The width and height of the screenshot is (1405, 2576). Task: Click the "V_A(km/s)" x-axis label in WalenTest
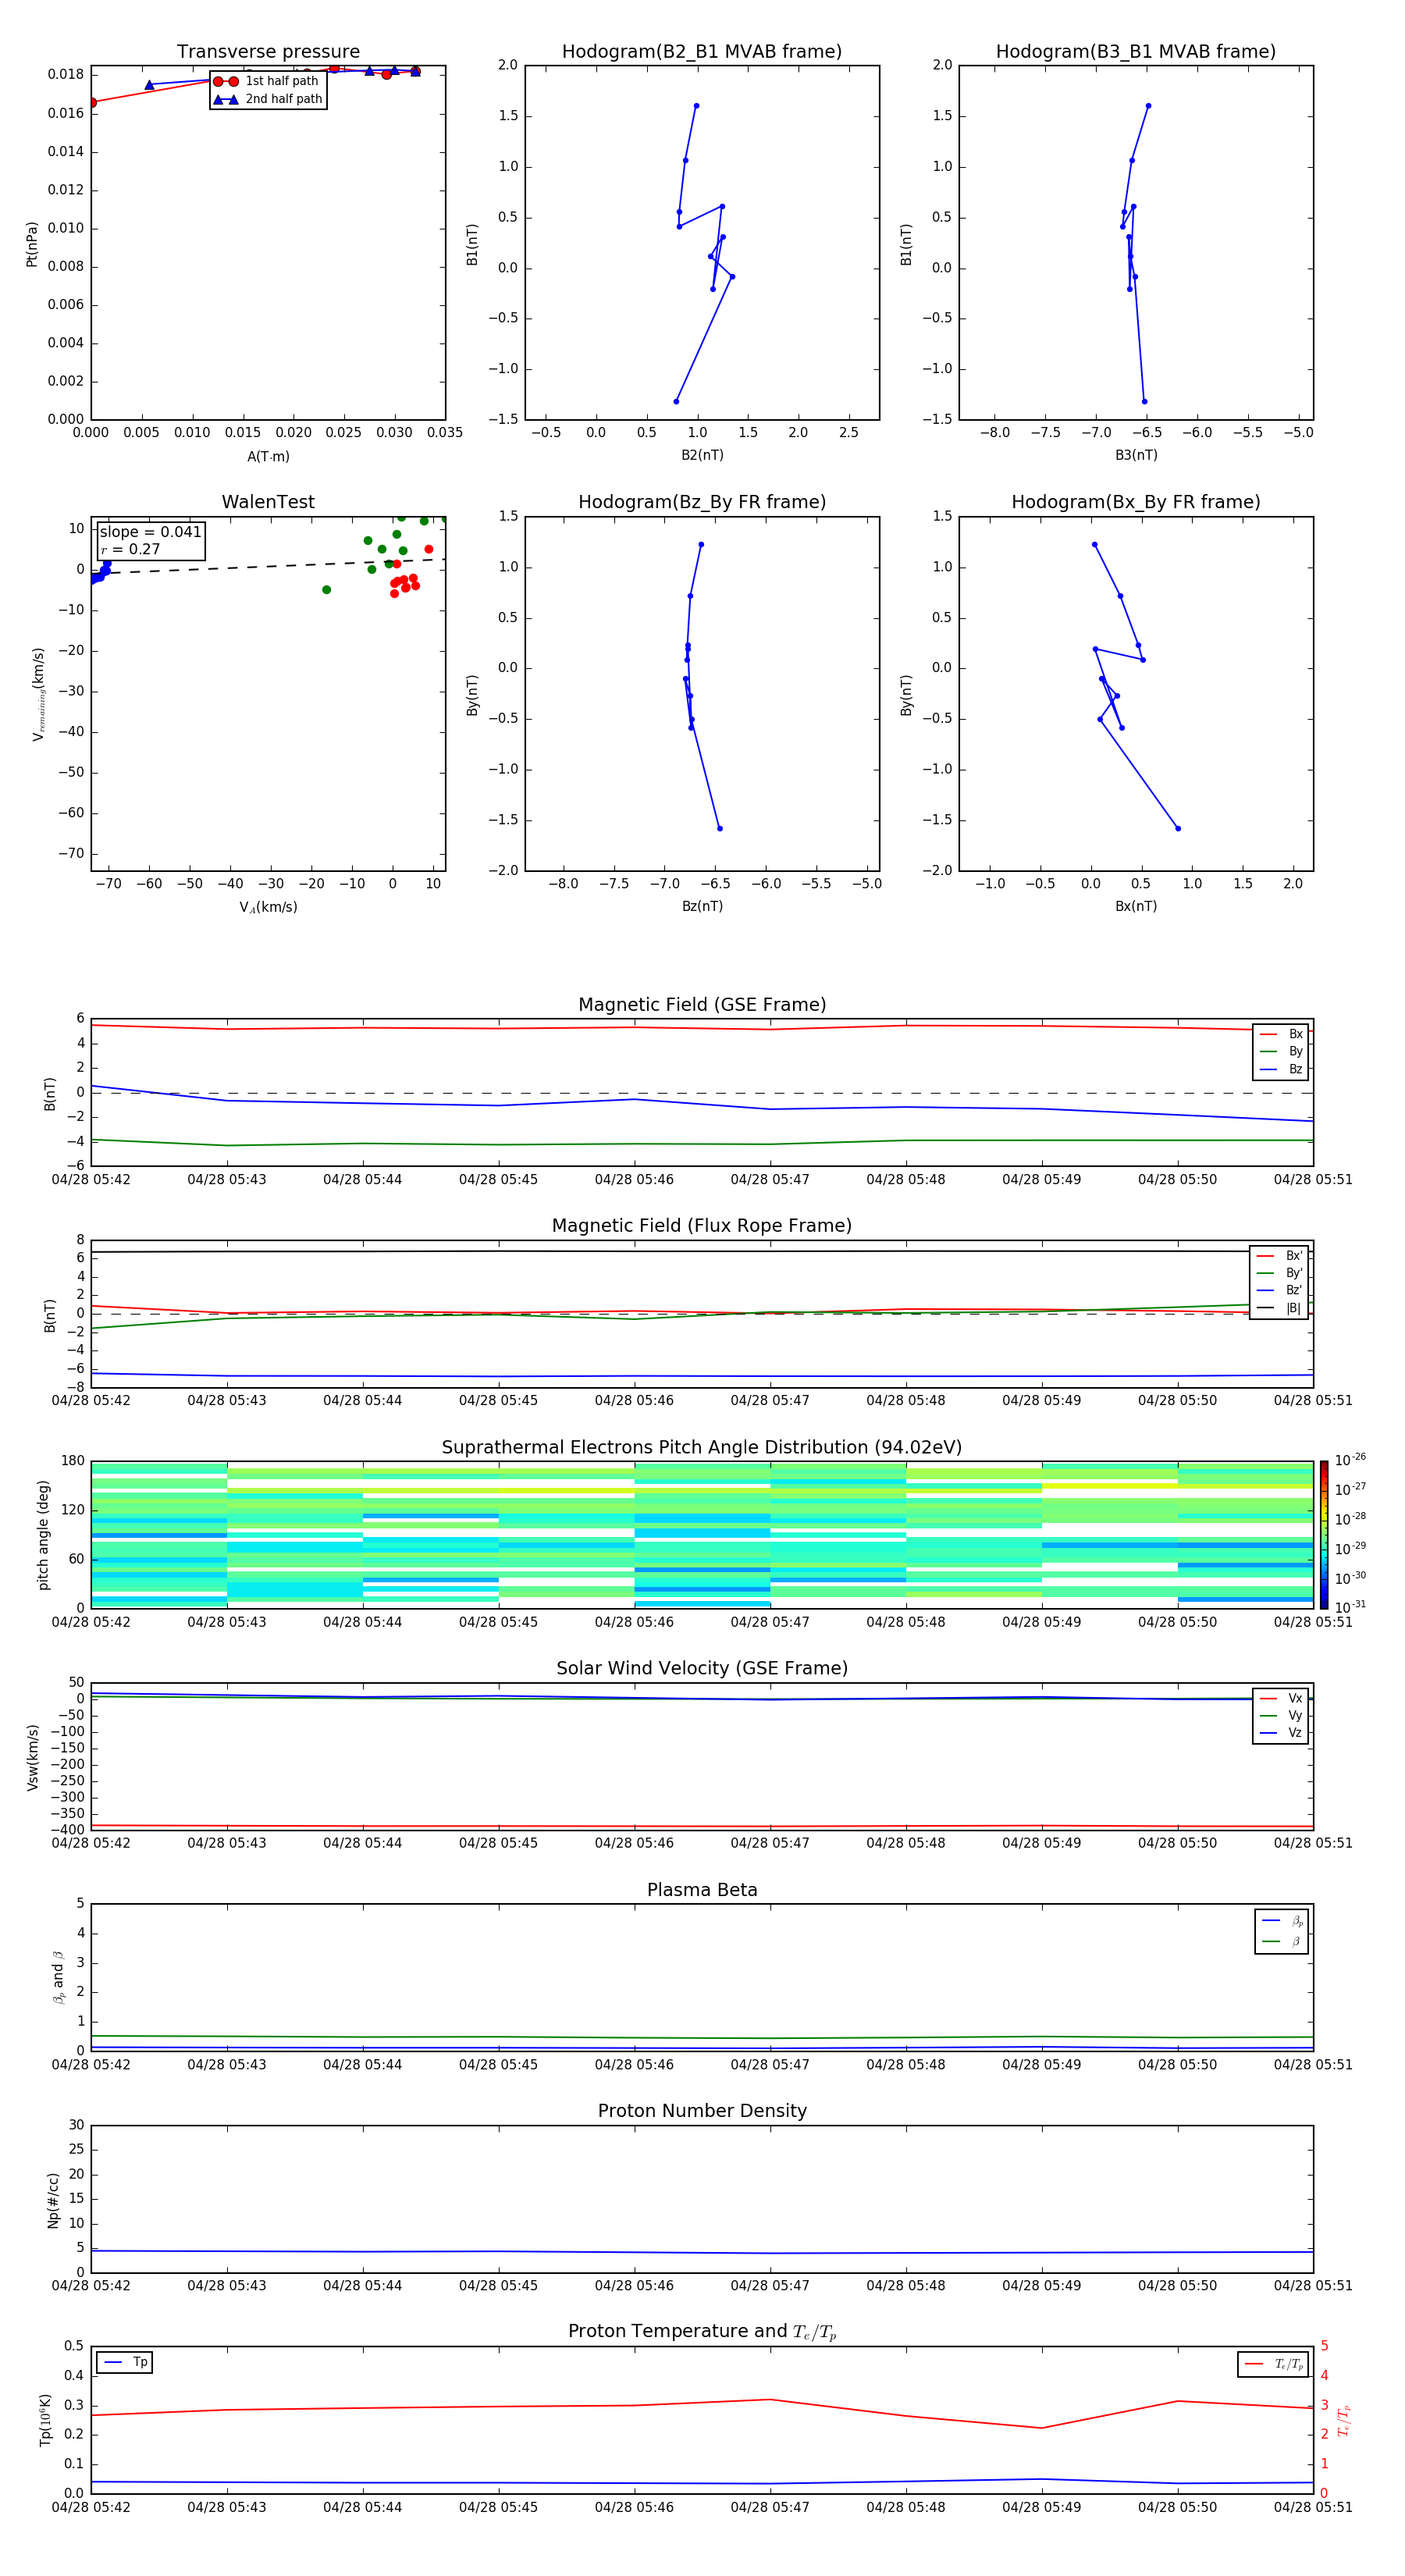[x=268, y=908]
